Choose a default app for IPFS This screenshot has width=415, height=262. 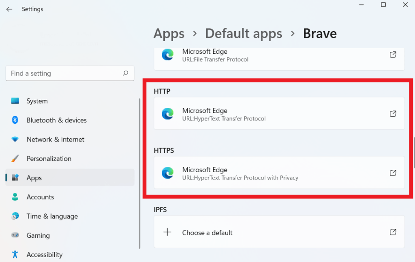[x=279, y=232]
